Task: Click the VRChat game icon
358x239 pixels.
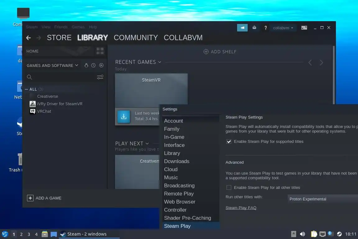Action: (x=33, y=111)
